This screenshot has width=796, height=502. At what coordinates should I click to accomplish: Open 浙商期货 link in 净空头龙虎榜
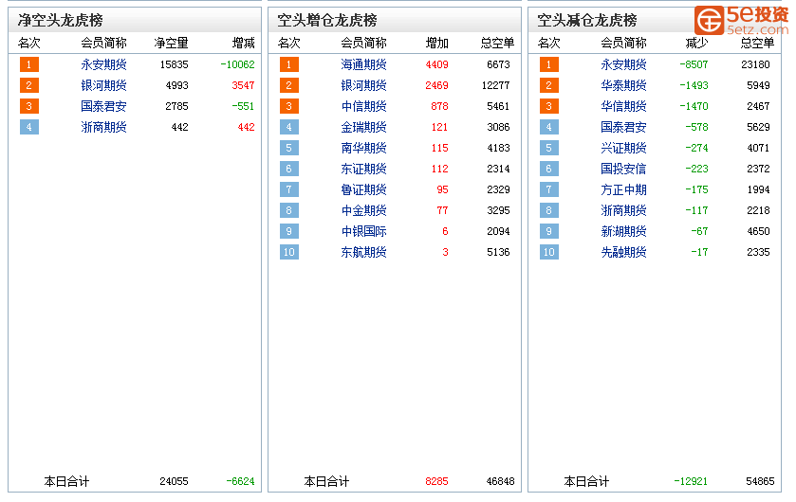103,127
